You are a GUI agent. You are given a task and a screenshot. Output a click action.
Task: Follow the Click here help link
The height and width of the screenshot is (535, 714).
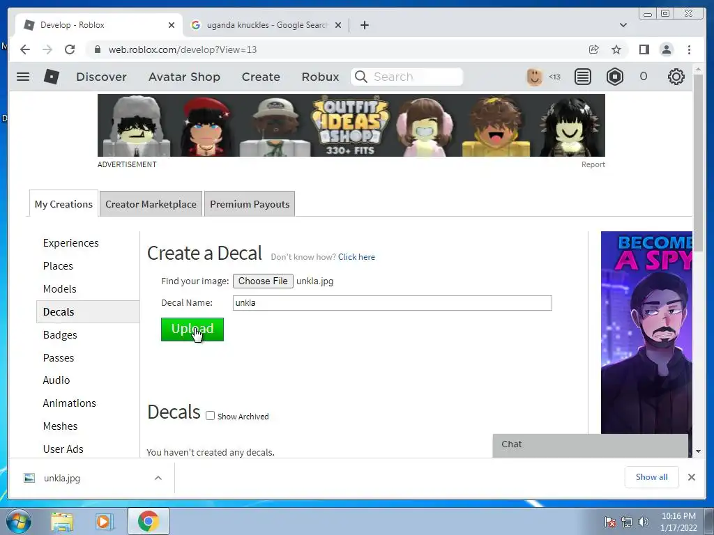[x=356, y=257]
